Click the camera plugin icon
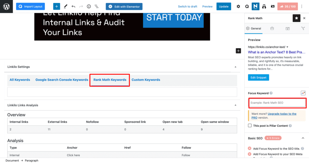This screenshot has height=163, width=309. pos(273,7)
